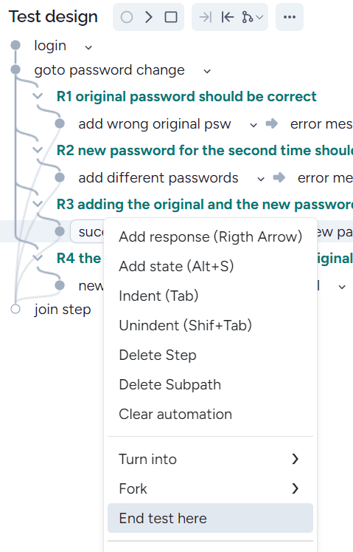Screen dimensions: 353x552
Task: Collapse the R1 original password requirement
Action: pyautogui.click(x=38, y=96)
